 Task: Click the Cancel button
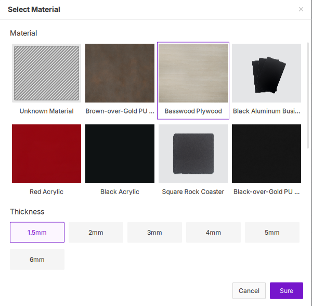[x=249, y=291]
